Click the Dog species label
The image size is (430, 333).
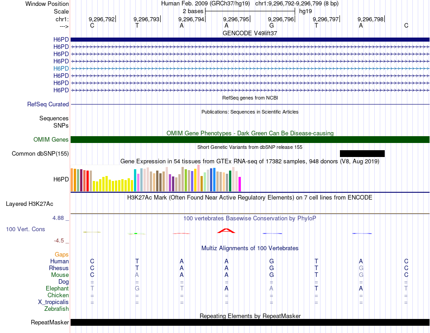[63, 282]
